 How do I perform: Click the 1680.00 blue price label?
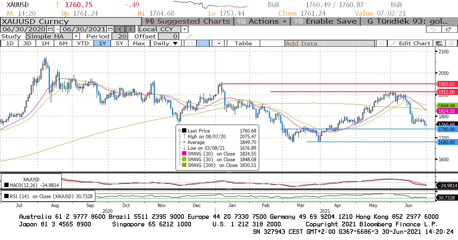coord(447,142)
